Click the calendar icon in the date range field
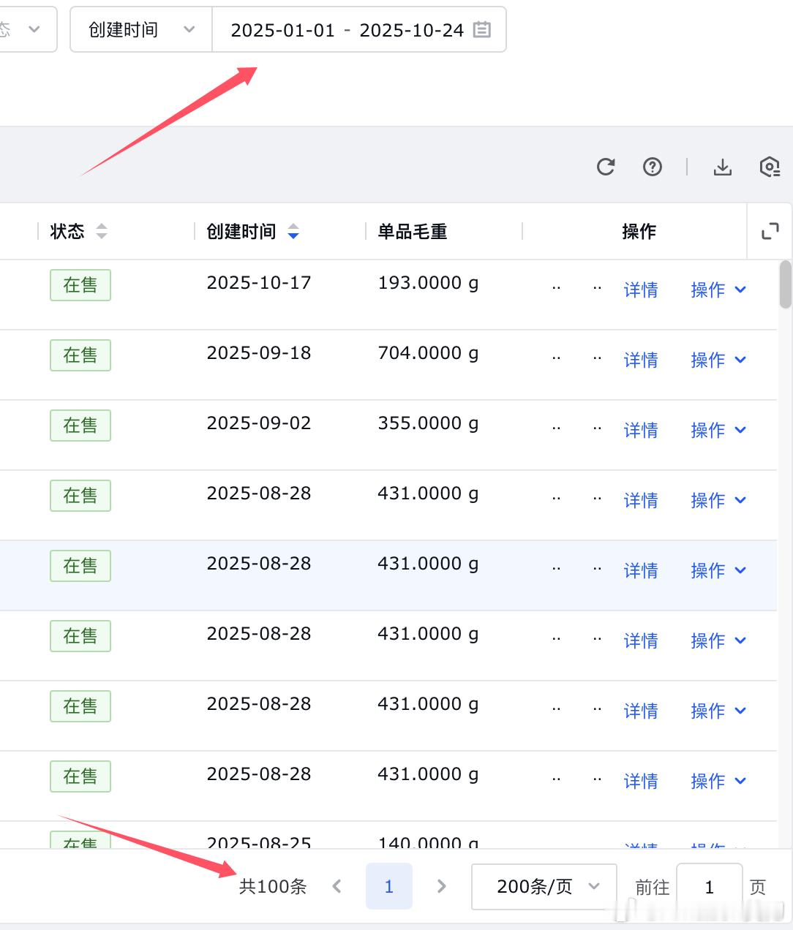793x930 pixels. pyautogui.click(x=481, y=30)
